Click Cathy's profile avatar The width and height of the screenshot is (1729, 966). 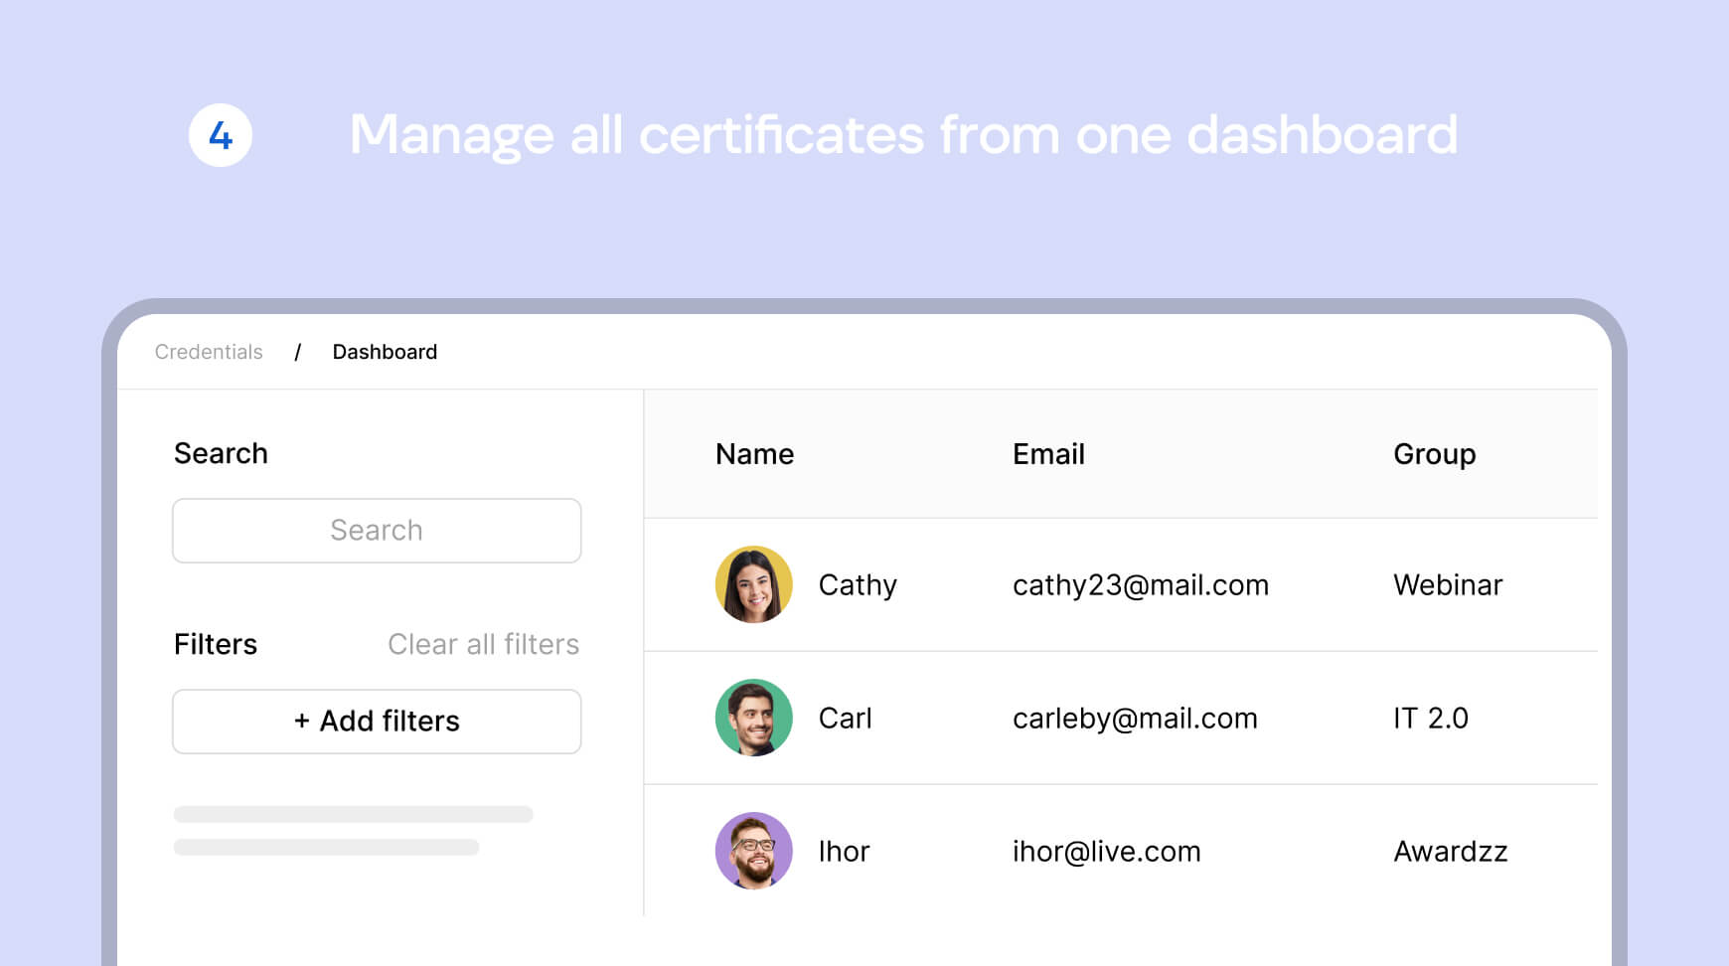pos(753,584)
